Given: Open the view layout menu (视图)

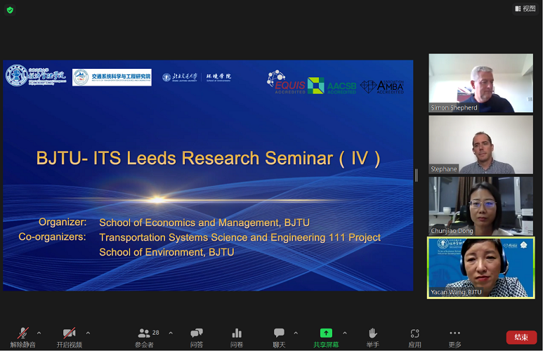Looking at the screenshot, I should 525,8.
